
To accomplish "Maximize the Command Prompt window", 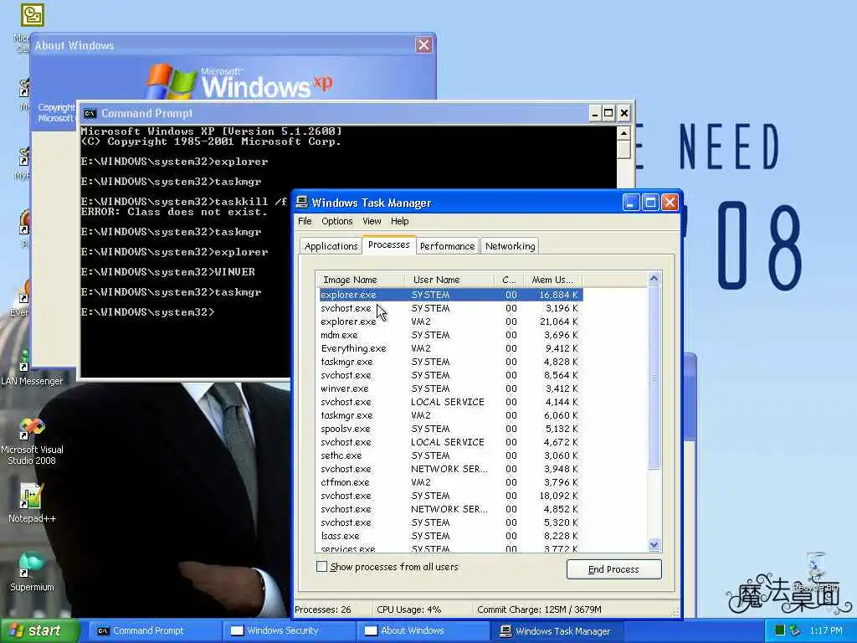I will point(608,113).
